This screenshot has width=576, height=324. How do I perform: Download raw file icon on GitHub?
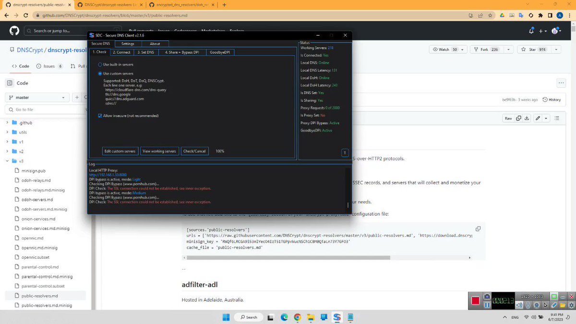(527, 118)
